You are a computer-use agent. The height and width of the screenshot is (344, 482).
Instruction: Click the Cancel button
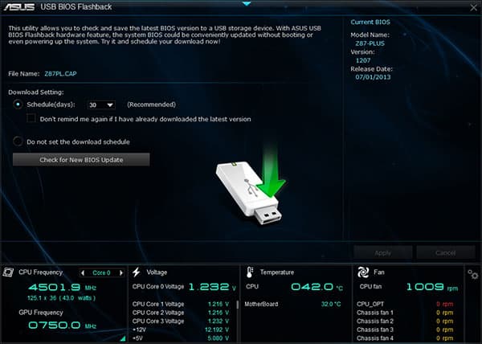point(445,252)
